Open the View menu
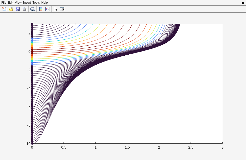This screenshot has width=246, height=160. coord(18,3)
